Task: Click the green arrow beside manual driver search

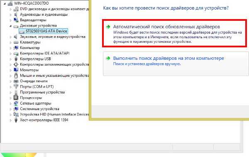Action: tap(108, 58)
